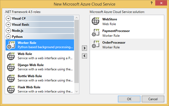169x106 pixels.
Task: Collapse the Python roles group
Action: [x=8, y=37]
